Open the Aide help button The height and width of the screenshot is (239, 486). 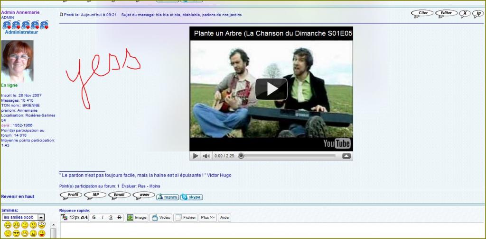pos(224,217)
